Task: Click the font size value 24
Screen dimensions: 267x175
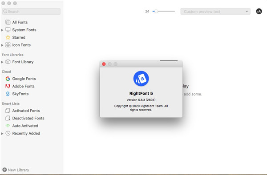Action: (x=147, y=12)
